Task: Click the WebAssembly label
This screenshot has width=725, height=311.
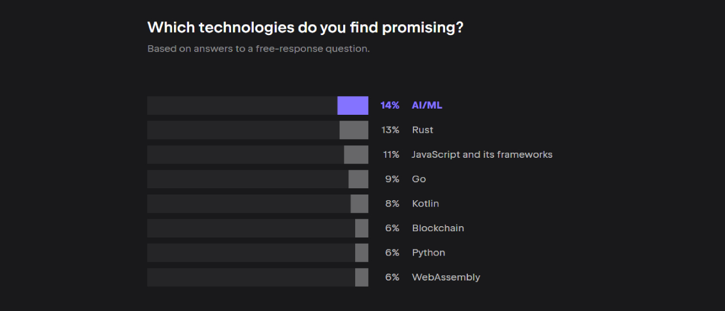Action: pyautogui.click(x=446, y=278)
